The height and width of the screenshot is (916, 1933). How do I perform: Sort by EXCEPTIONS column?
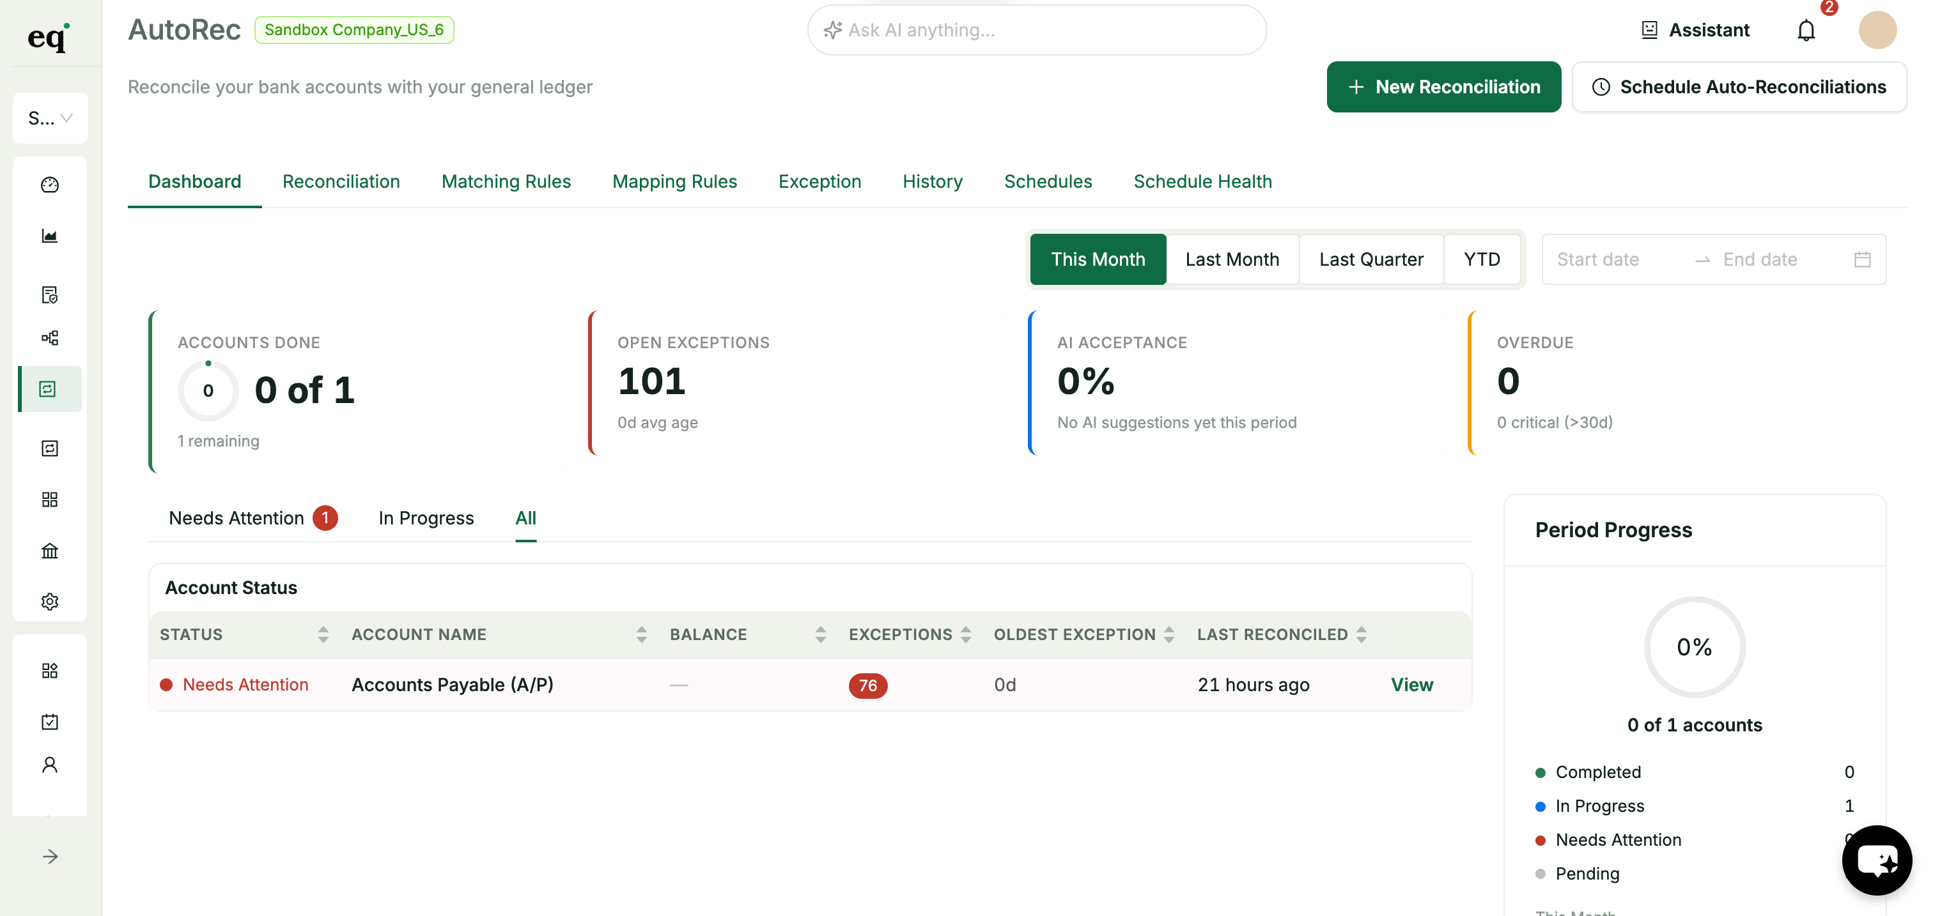[x=966, y=635]
